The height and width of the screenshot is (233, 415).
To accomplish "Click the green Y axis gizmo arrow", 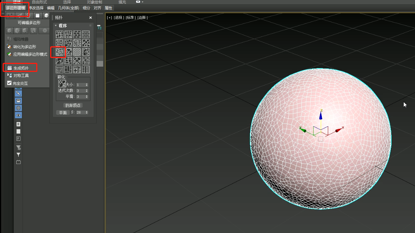I will click(x=303, y=130).
